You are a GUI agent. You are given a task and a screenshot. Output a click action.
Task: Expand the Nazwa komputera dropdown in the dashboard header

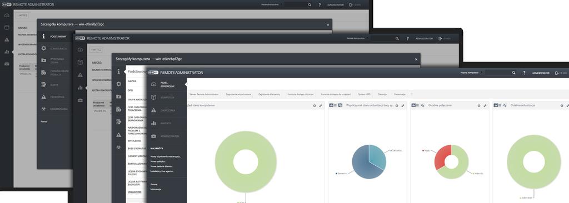pos(482,72)
